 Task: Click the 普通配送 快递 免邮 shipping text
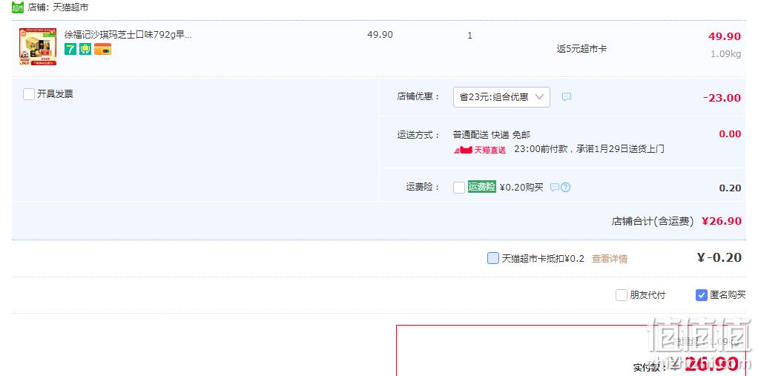coord(492,135)
